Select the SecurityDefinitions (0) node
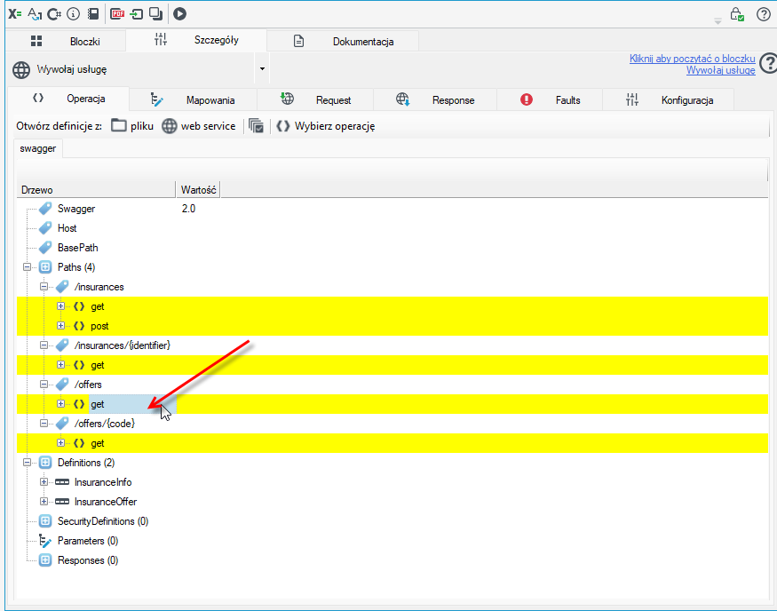777x611 pixels. tap(103, 521)
